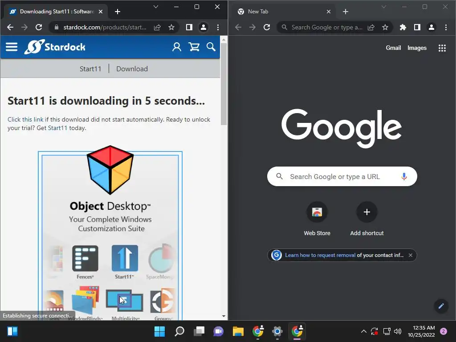
Task: Open Extensions puzzle icon
Action: [403, 27]
